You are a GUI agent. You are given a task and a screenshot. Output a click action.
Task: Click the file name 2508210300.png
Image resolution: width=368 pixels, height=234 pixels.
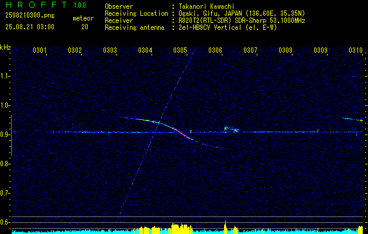pos(30,16)
